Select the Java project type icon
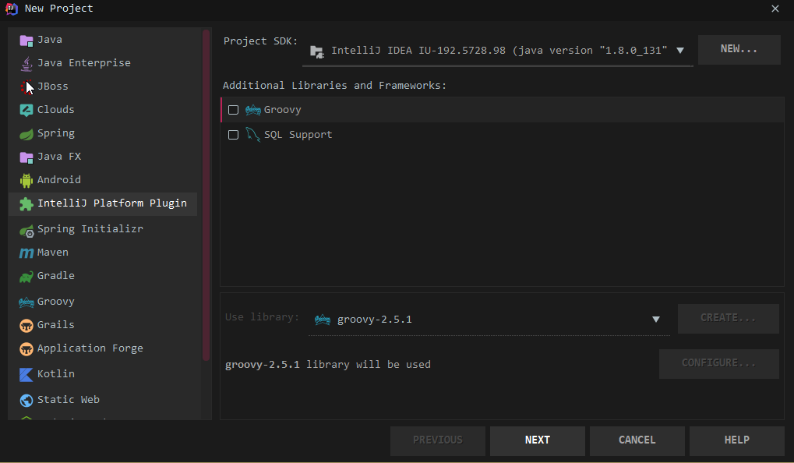 (x=28, y=39)
